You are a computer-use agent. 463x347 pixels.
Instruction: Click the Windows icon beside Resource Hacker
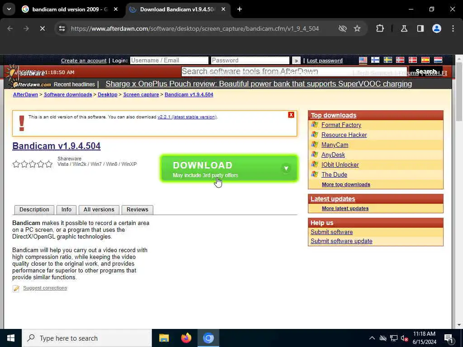315,135
